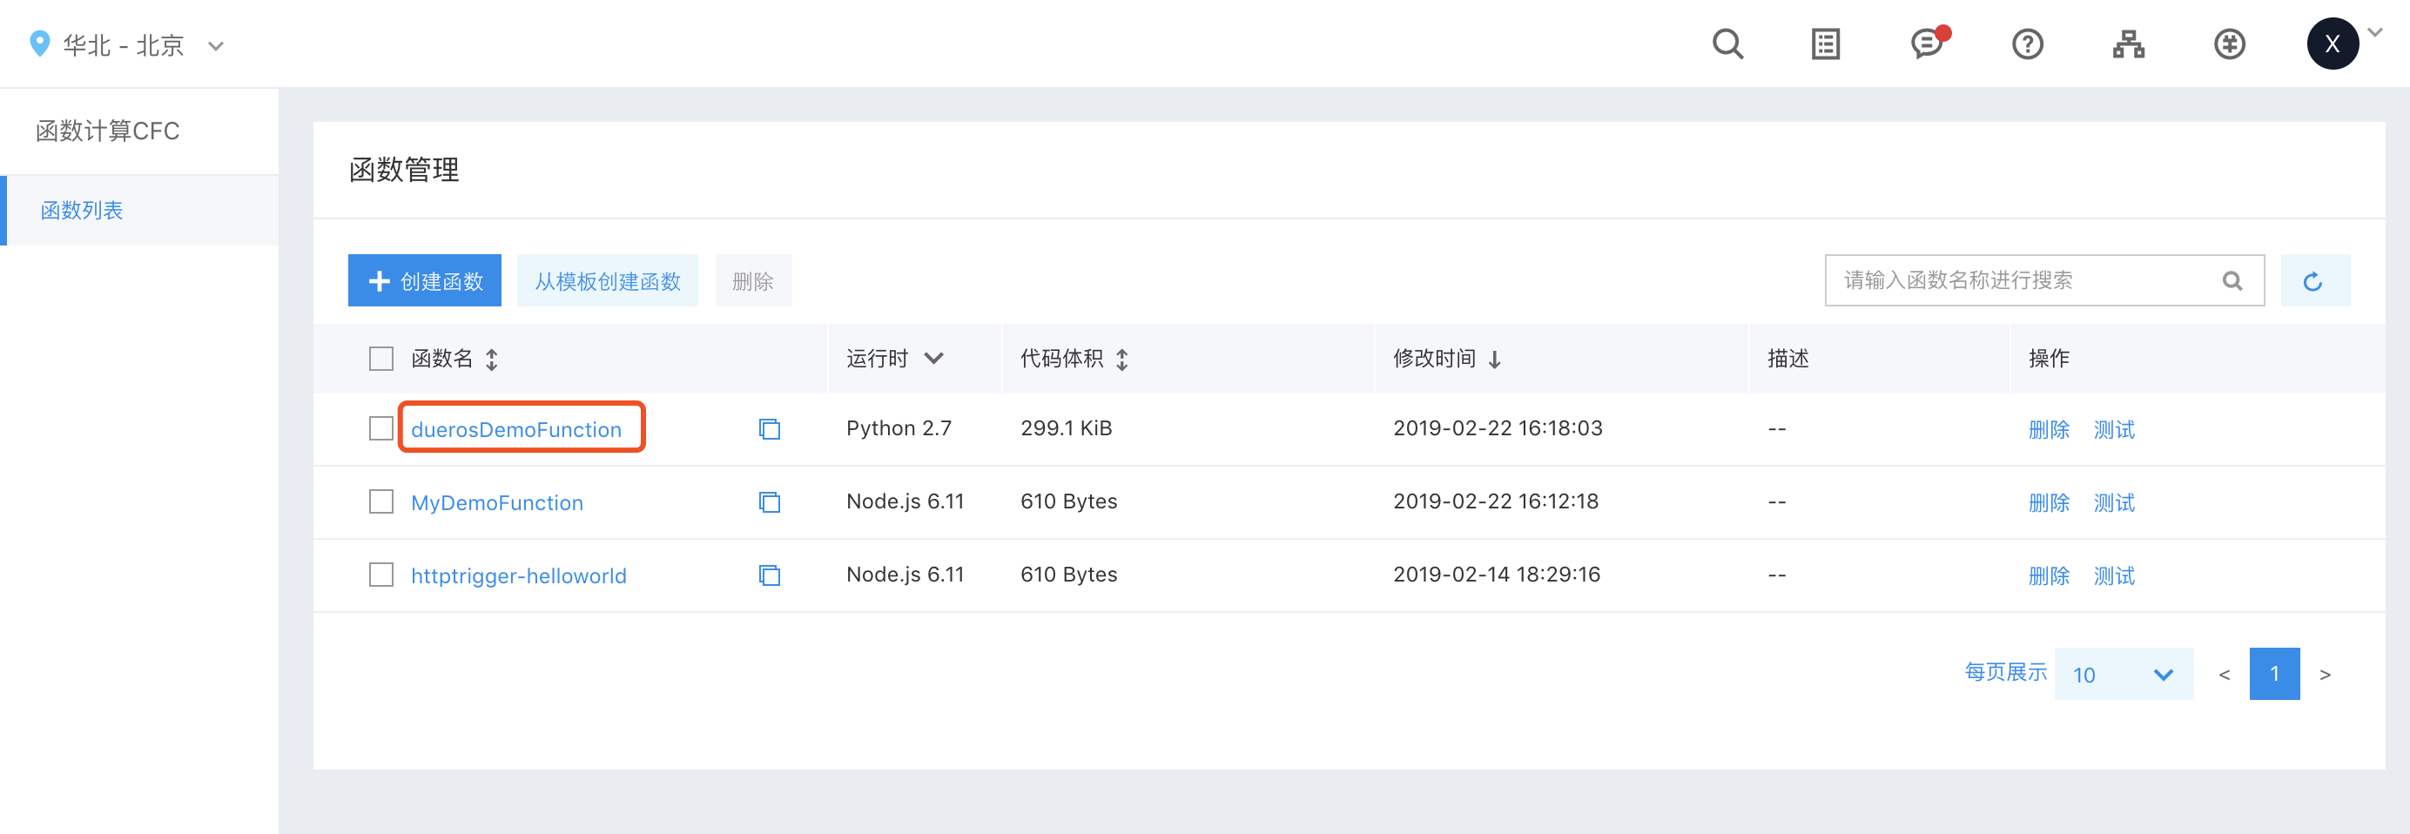2410x834 pixels.
Task: Open the per-page count dropdown showing 10
Action: point(2124,674)
